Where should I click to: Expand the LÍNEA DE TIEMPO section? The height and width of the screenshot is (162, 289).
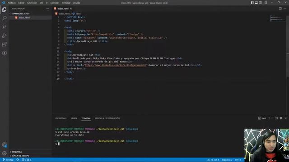(21, 156)
